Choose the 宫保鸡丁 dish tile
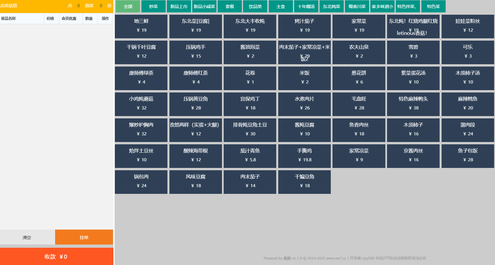This screenshot has width=495, height=265. pyautogui.click(x=250, y=104)
